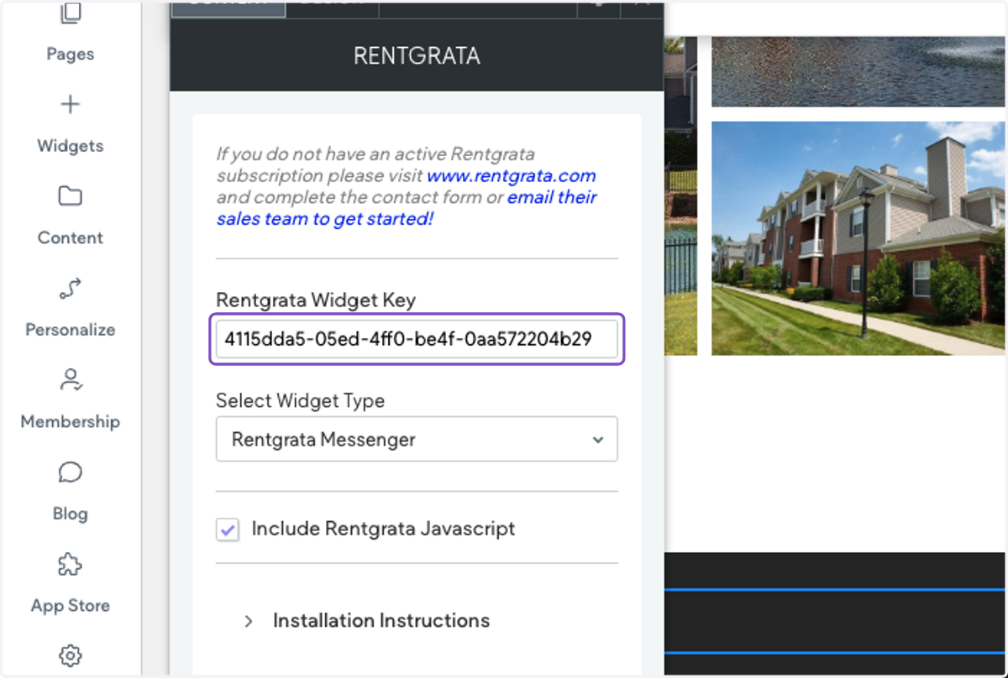Open the Membership section icon
The width and height of the screenshot is (1008, 678).
pos(71,380)
